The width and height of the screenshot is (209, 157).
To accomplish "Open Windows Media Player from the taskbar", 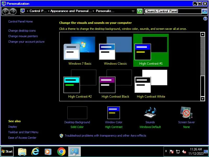I will (48, 152).
